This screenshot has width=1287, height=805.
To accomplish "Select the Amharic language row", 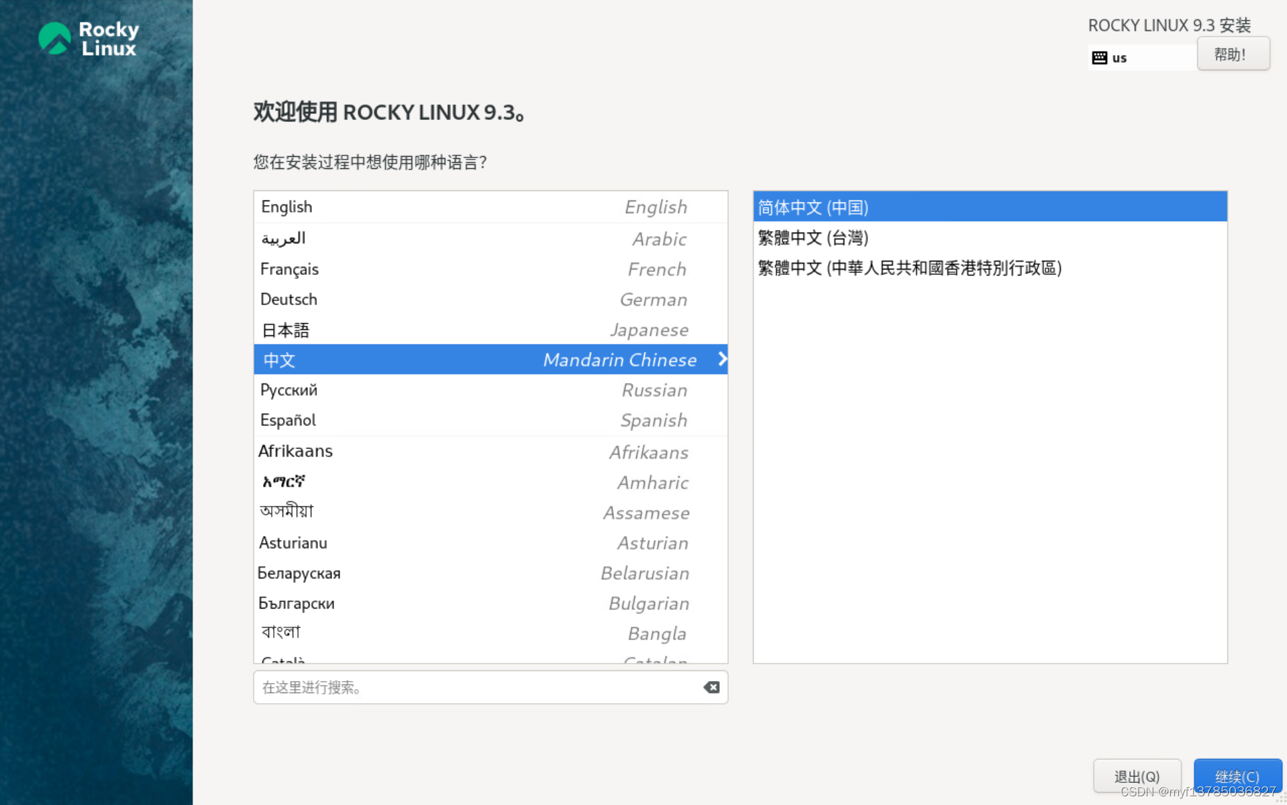I will pyautogui.click(x=491, y=482).
